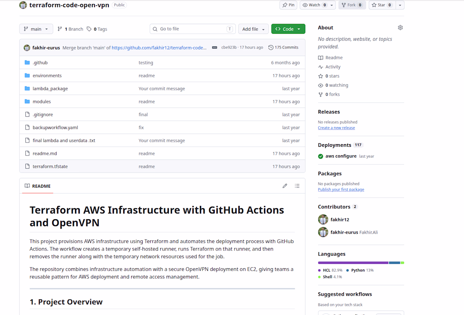
Task: Open the Deployments section heading
Action: (335, 145)
